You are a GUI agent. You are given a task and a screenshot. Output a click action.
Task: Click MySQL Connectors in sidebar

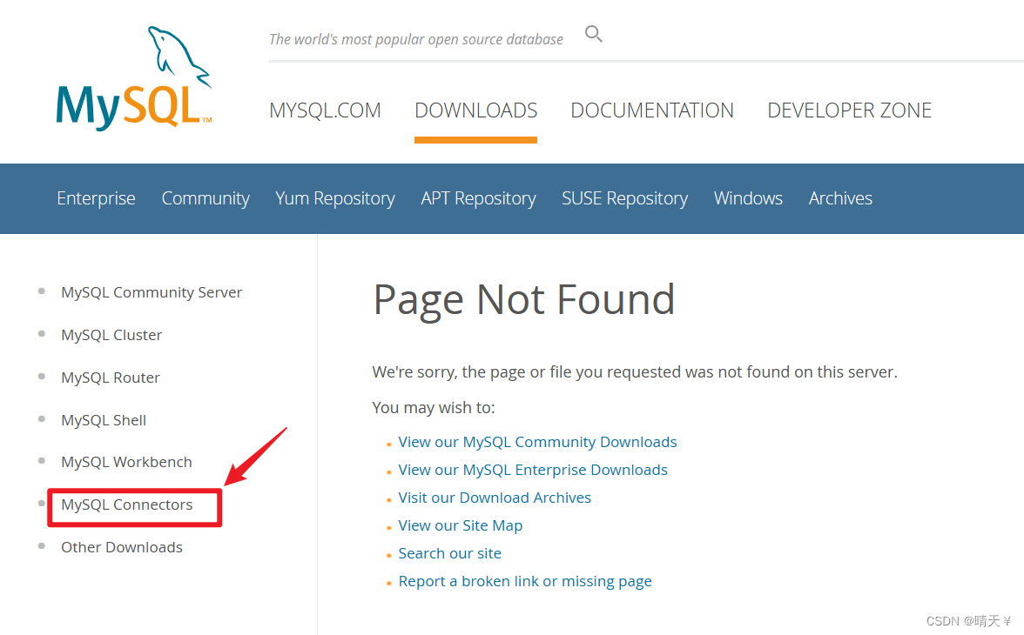click(127, 505)
